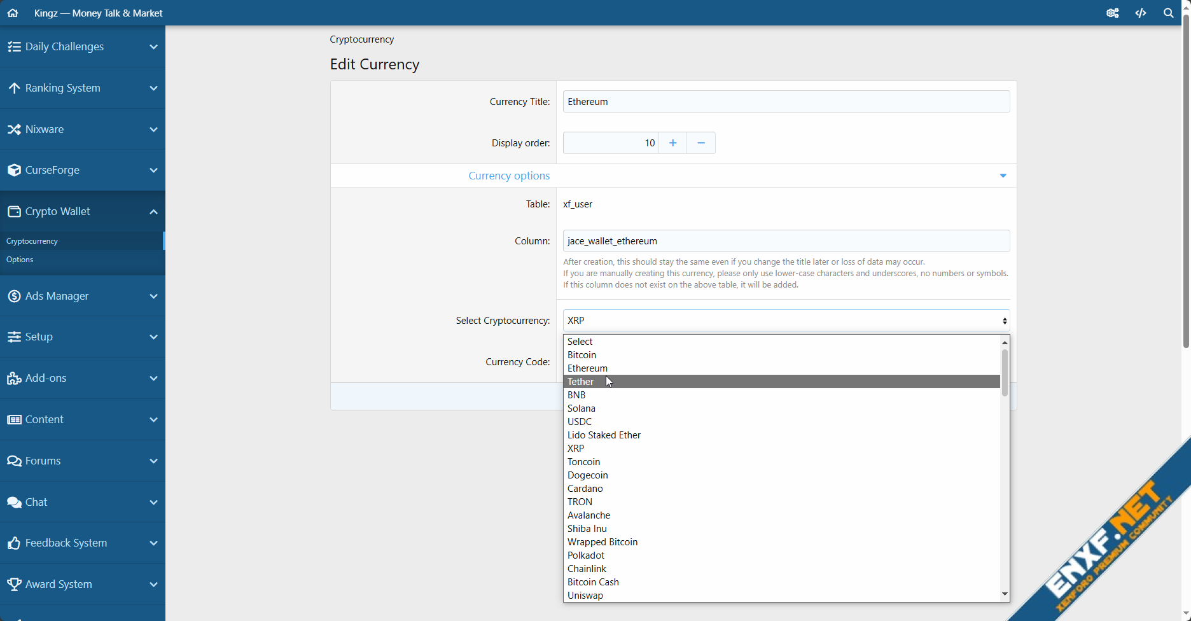This screenshot has height=621, width=1191.
Task: Expand the Daily Challenges section chevron
Action: (x=153, y=46)
